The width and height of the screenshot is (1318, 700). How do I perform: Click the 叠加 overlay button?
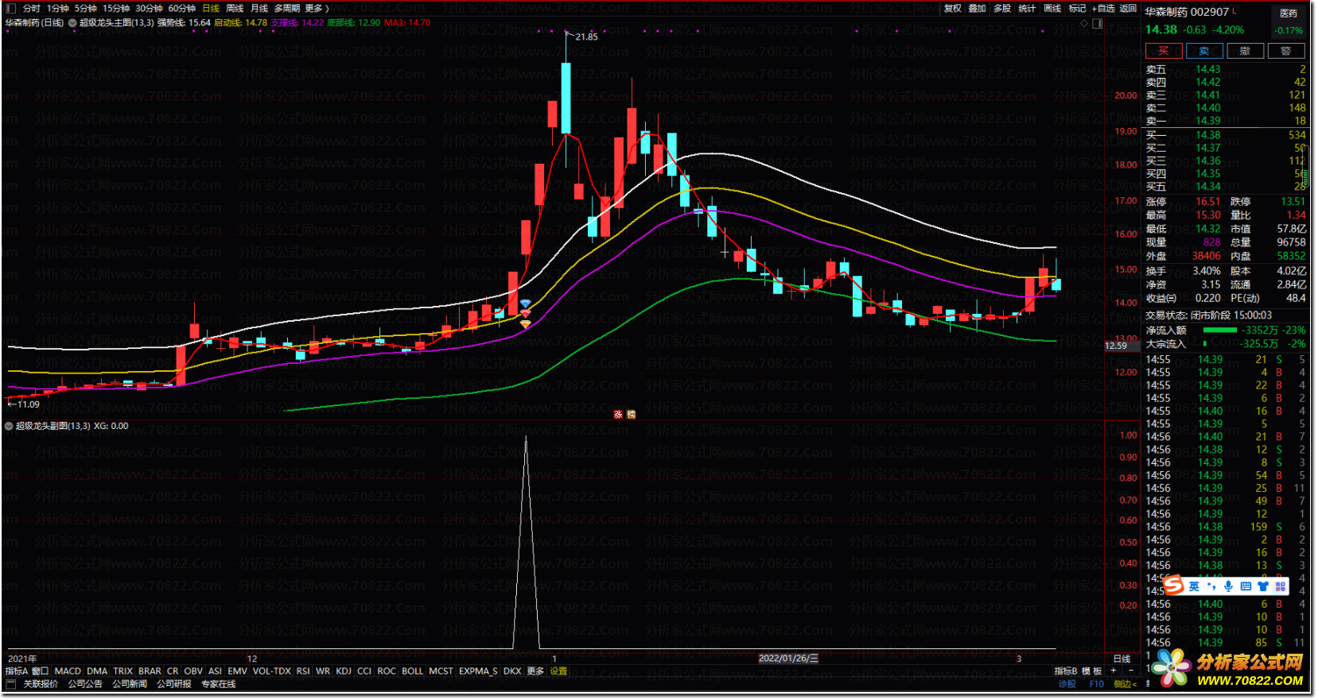pos(978,9)
